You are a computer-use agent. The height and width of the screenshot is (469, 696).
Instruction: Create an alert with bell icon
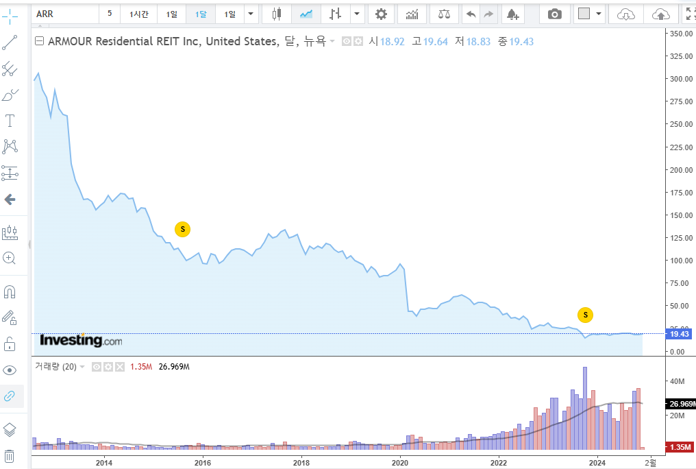click(x=512, y=14)
